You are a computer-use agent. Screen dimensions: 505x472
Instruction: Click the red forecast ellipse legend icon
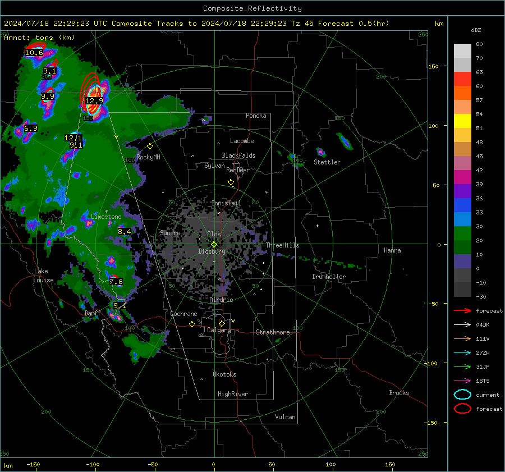tap(462, 409)
